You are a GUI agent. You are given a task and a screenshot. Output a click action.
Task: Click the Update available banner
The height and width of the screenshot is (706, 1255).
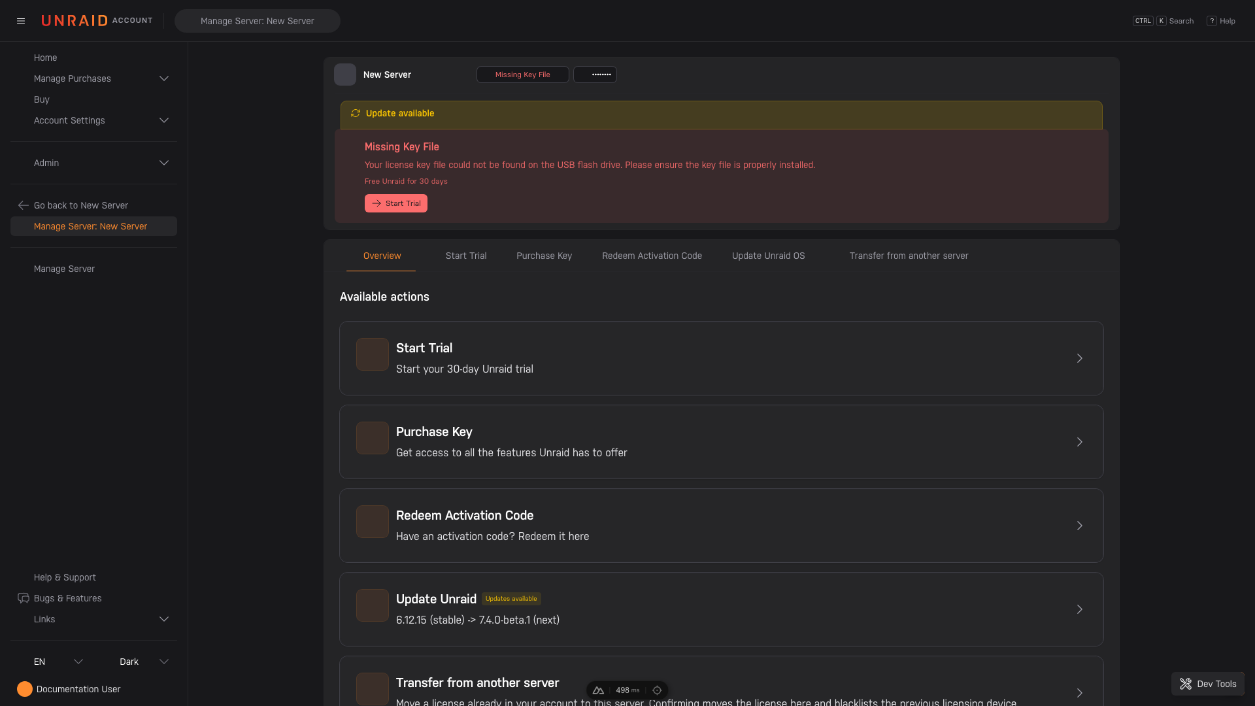[722, 114]
